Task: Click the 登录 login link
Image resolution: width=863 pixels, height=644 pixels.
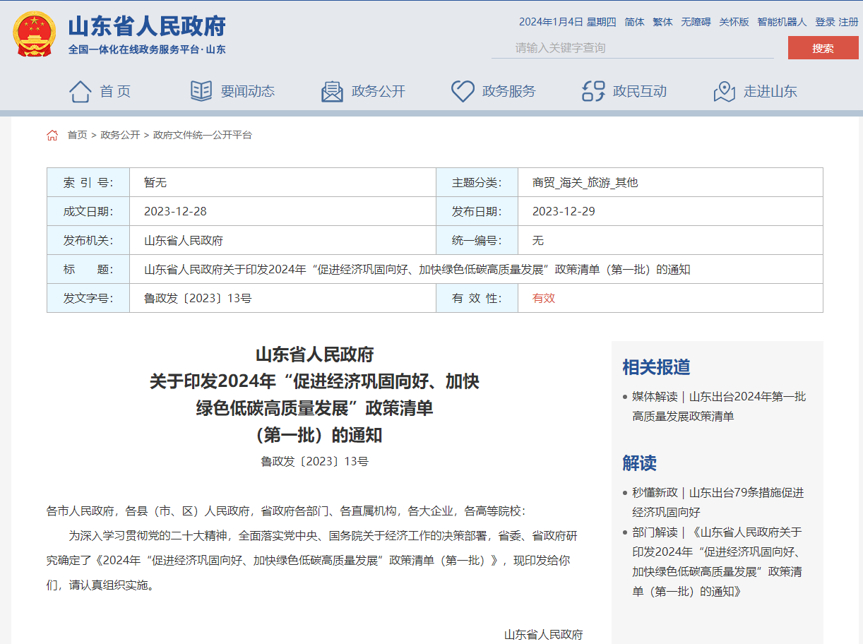Action: (825, 22)
